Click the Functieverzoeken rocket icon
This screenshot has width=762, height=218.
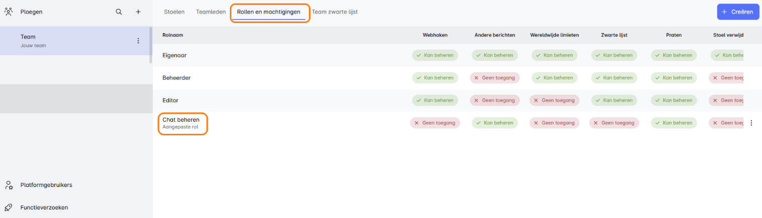coord(9,207)
